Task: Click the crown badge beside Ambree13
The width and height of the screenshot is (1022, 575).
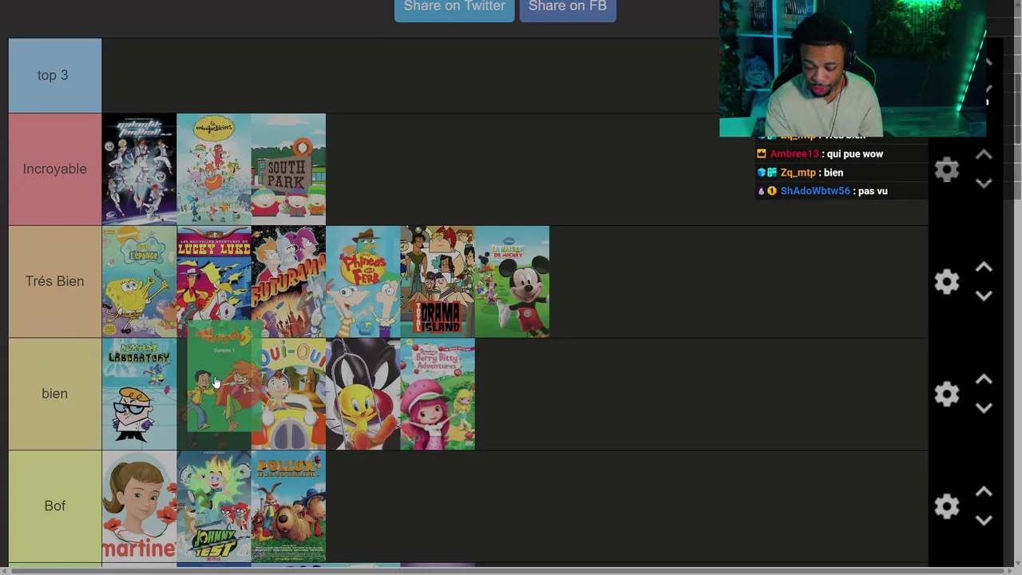Action: click(x=762, y=154)
